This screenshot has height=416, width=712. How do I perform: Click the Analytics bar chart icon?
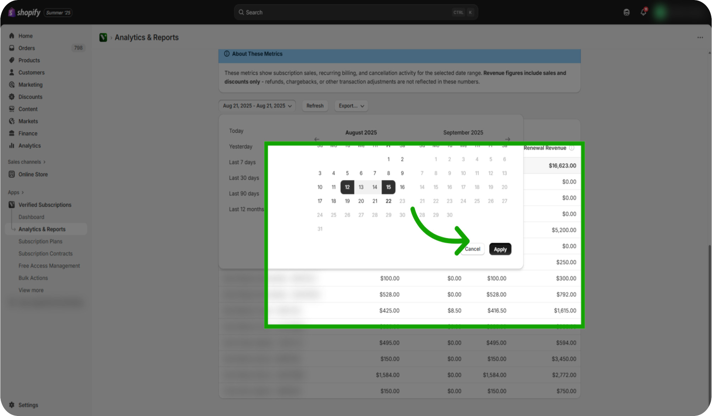12,145
